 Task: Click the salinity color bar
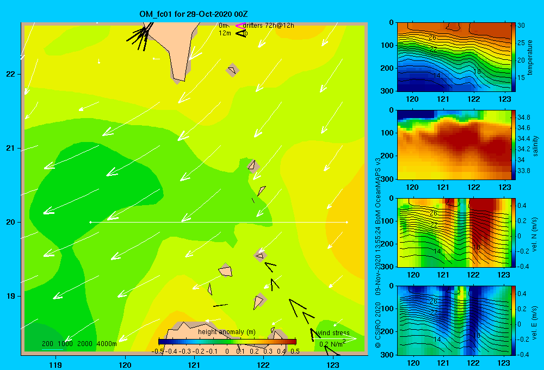click(x=514, y=145)
